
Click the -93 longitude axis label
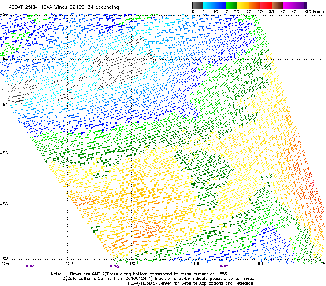point(259,264)
